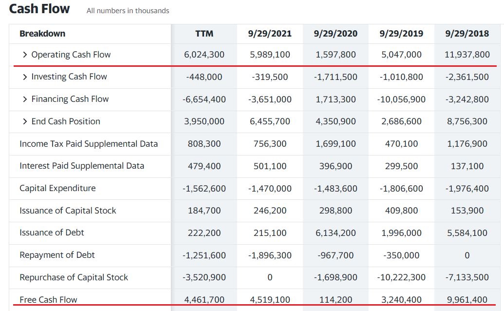Click the End Cash Position label
The width and height of the screenshot is (504, 311).
click(x=66, y=121)
